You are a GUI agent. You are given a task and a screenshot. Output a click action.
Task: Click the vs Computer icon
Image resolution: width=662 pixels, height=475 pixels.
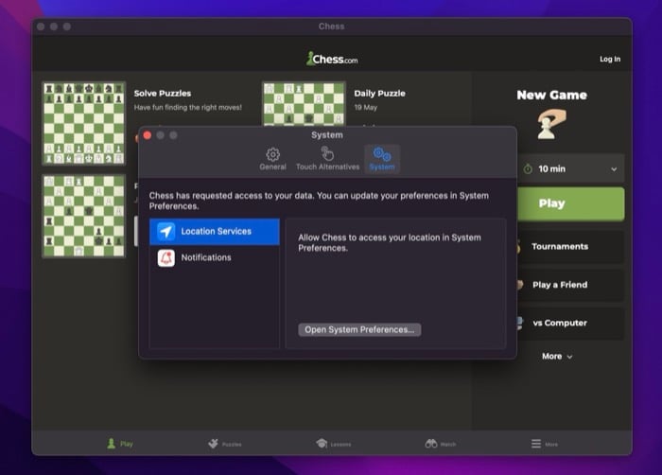tap(520, 323)
